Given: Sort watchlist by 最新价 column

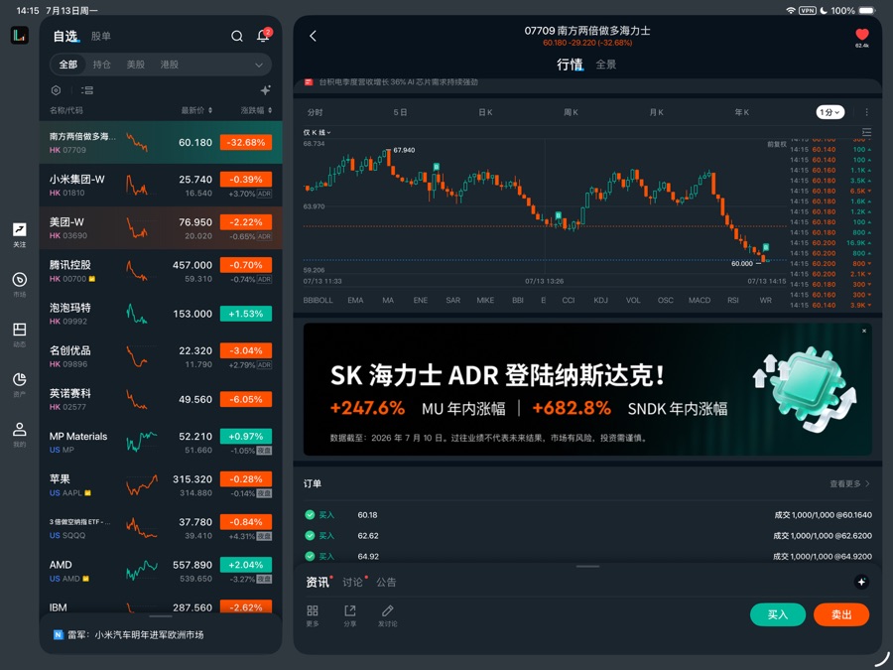Looking at the screenshot, I should click(196, 110).
